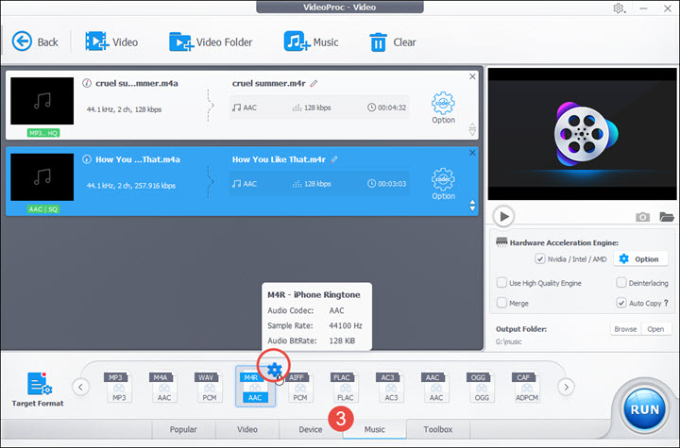680x448 pixels.
Task: Click the G:\music output path
Action: point(509,341)
